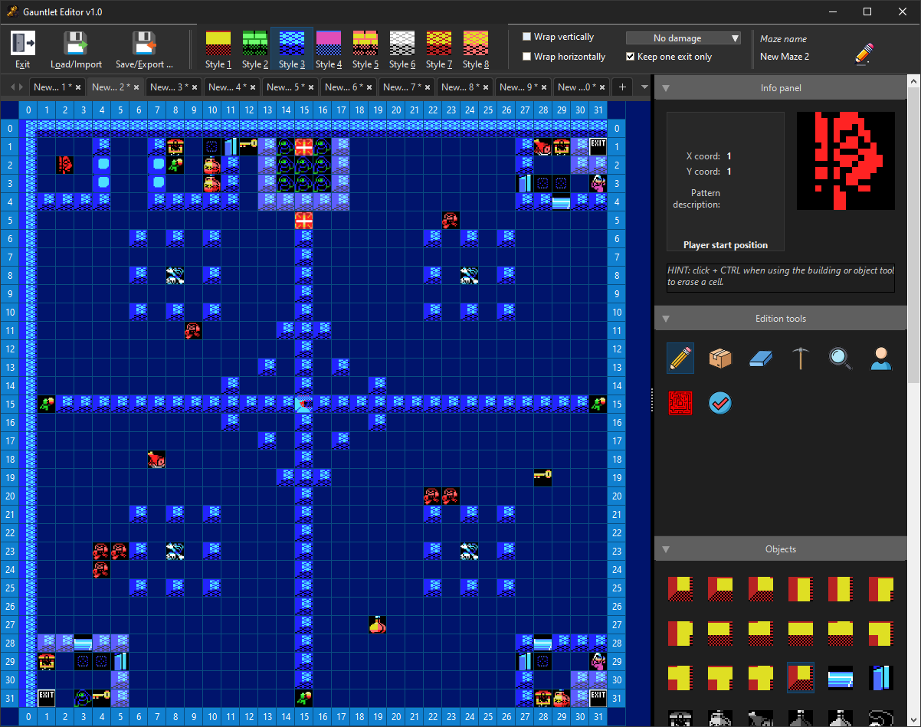Pick the last wall piece in first objects row

click(x=881, y=589)
